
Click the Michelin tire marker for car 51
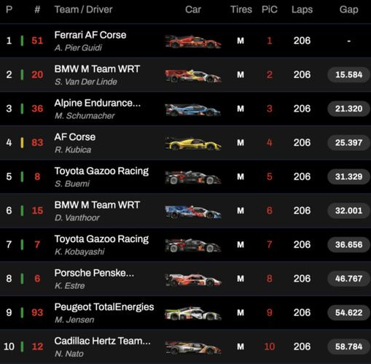[241, 41]
